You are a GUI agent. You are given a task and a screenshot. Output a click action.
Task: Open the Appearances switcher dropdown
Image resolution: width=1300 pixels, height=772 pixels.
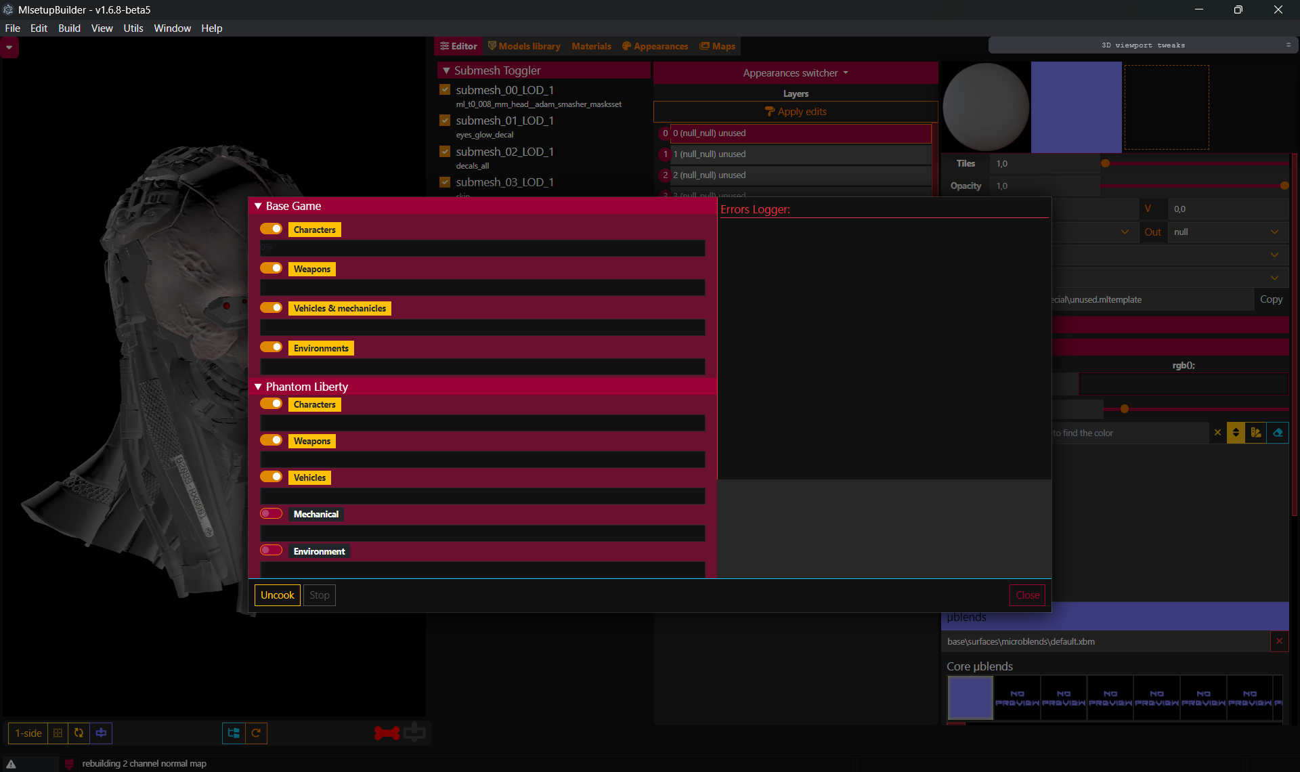795,72
